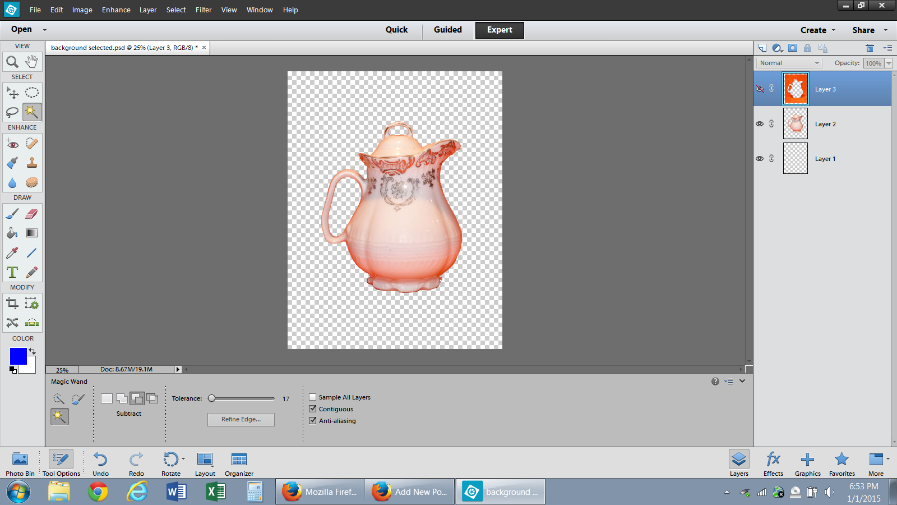Click the Undo button
The width and height of the screenshot is (897, 505).
pos(100,464)
